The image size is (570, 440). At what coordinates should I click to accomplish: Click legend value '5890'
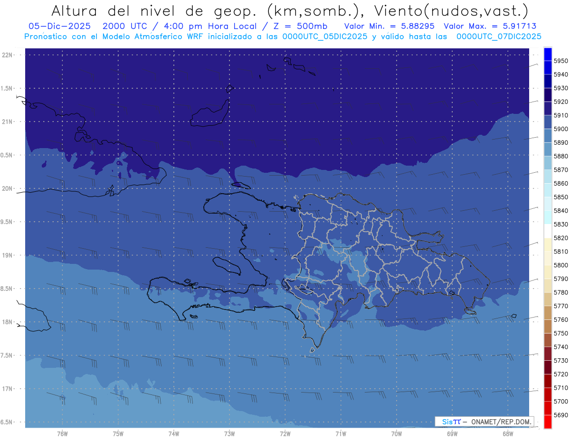pos(561,143)
